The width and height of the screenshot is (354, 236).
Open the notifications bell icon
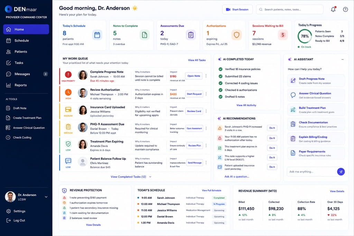(x=333, y=9)
